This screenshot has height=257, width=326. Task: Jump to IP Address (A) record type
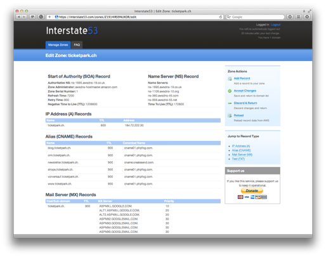click(241, 146)
